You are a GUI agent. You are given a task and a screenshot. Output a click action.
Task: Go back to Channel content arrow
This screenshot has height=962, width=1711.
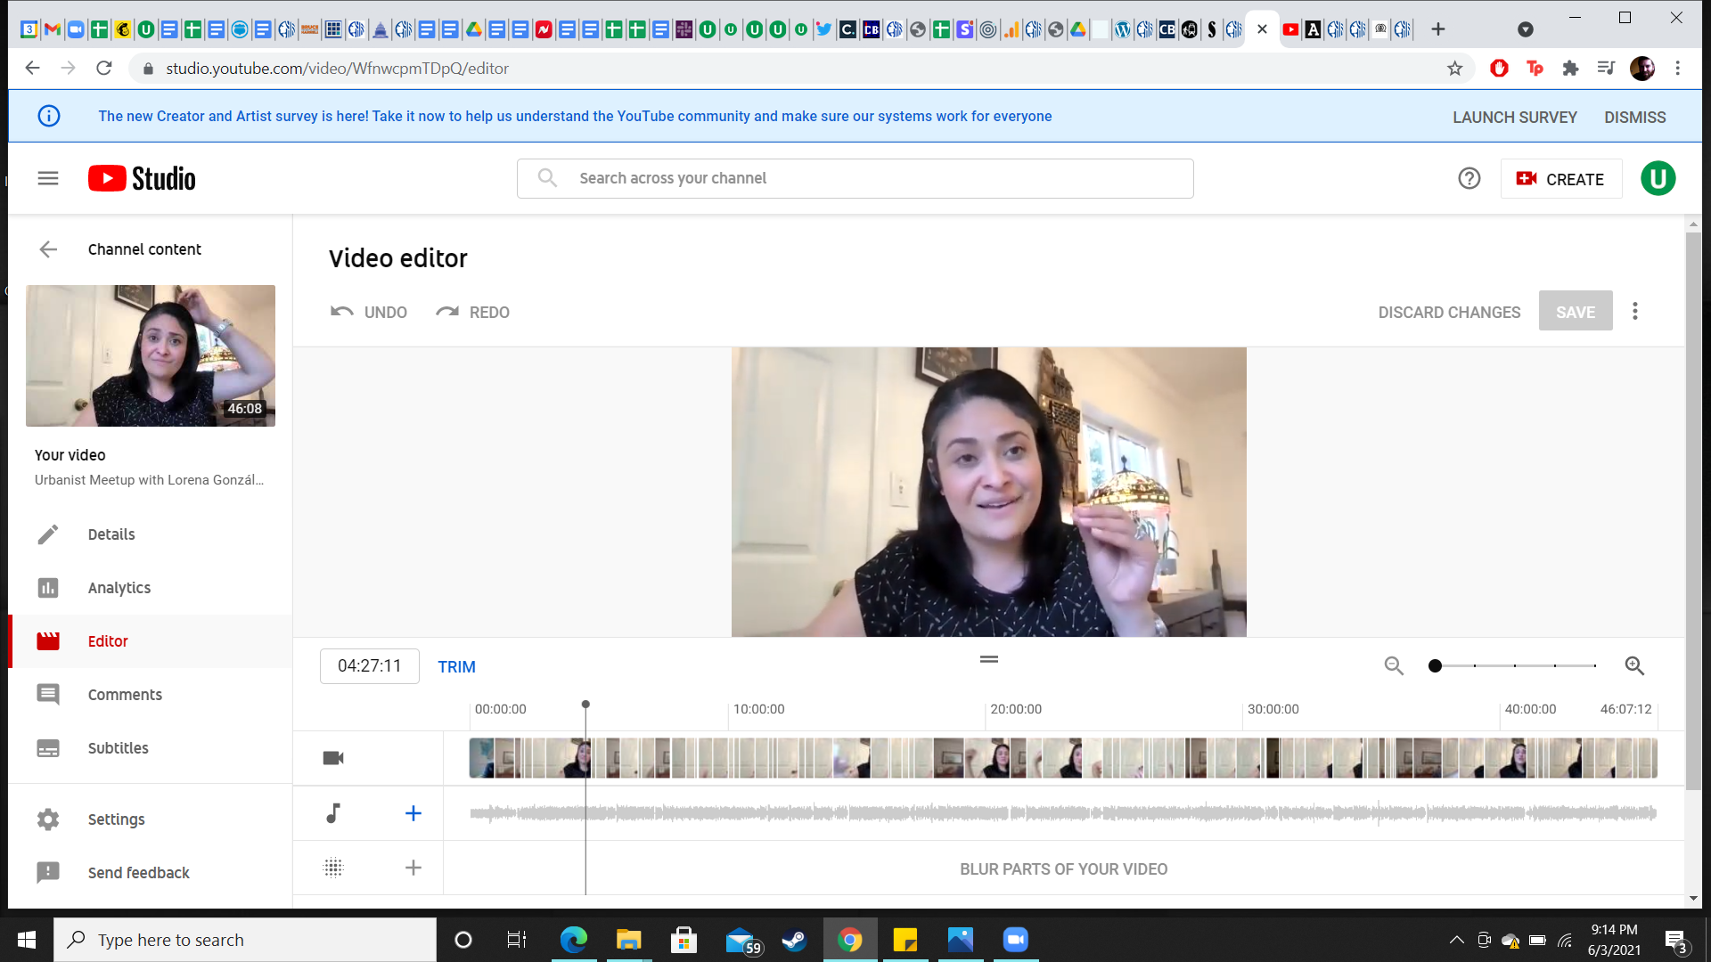click(48, 249)
